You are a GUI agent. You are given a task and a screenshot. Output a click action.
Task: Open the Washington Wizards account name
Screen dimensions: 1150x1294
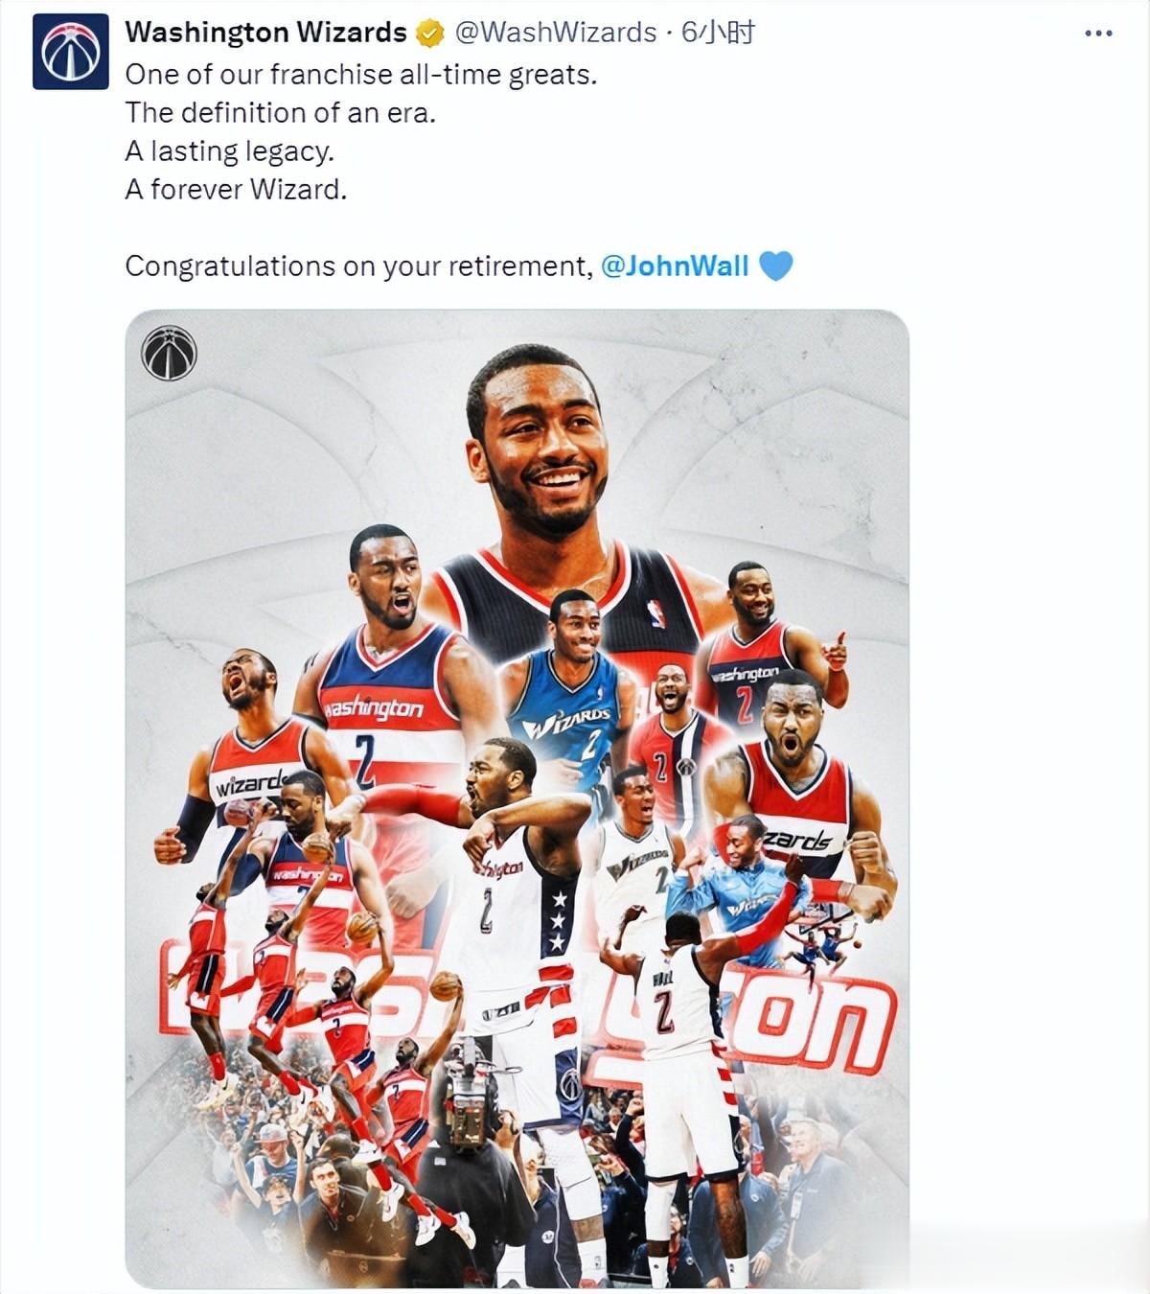pos(265,33)
